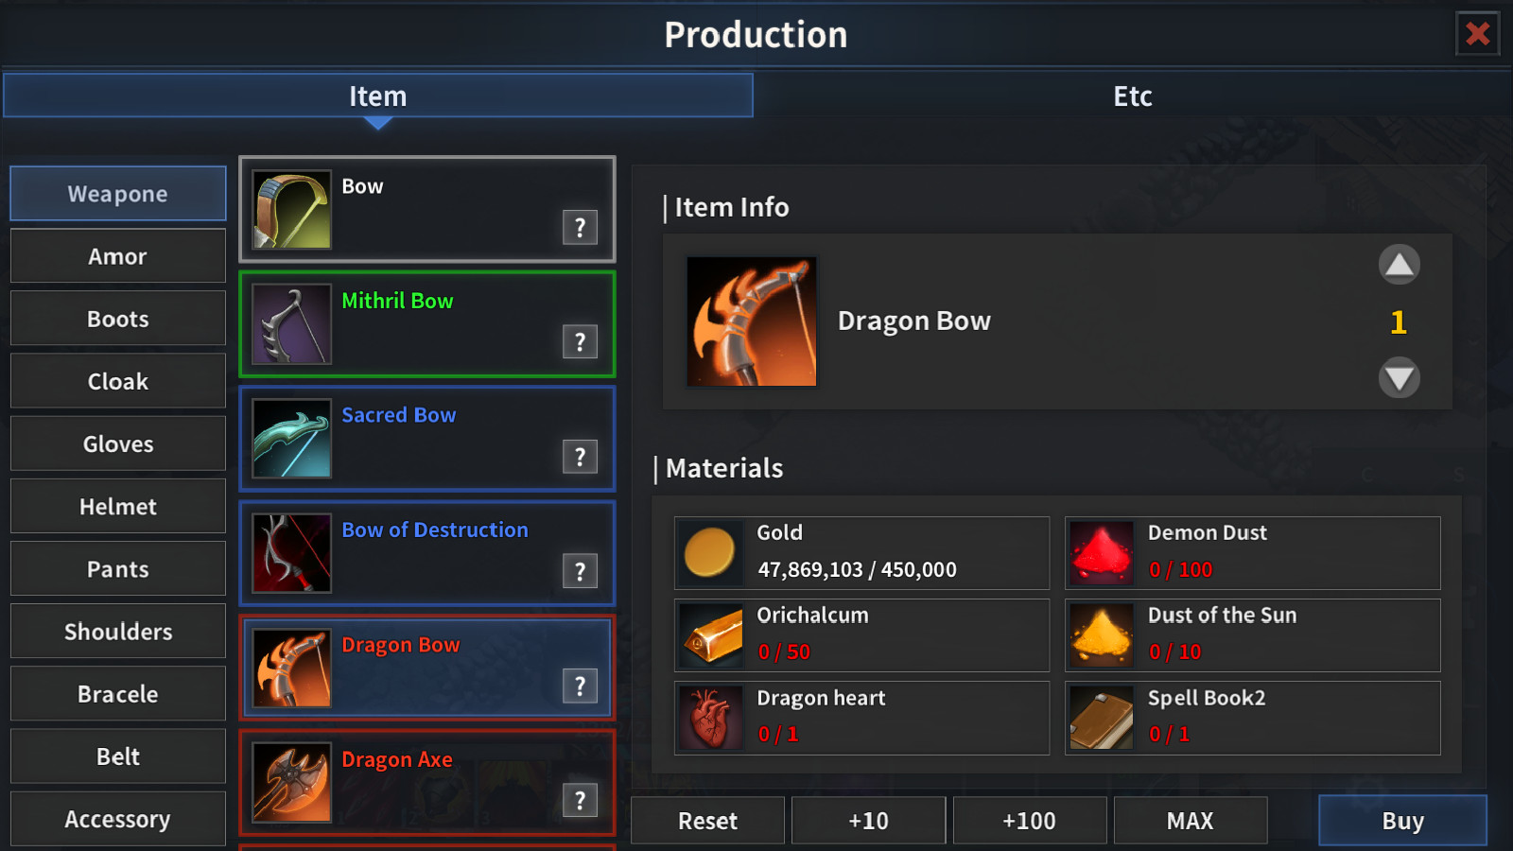Choose the Bow of Destruction icon
1513x851 pixels.
click(x=292, y=553)
